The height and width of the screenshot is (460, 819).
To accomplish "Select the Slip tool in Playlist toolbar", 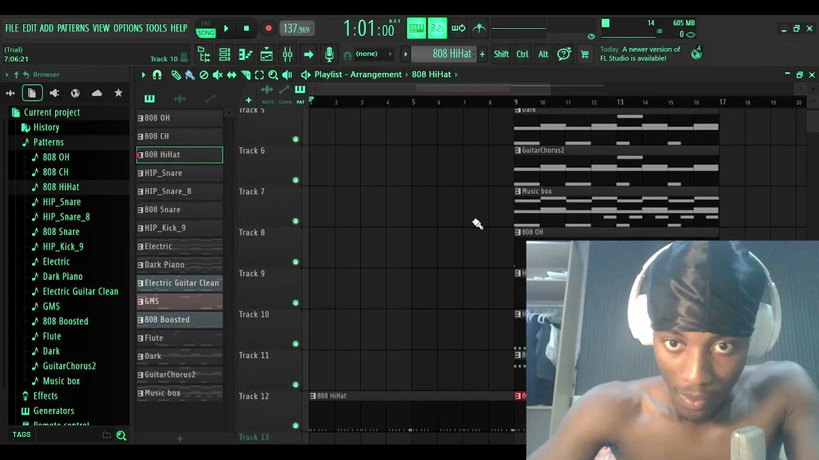I will tap(232, 75).
